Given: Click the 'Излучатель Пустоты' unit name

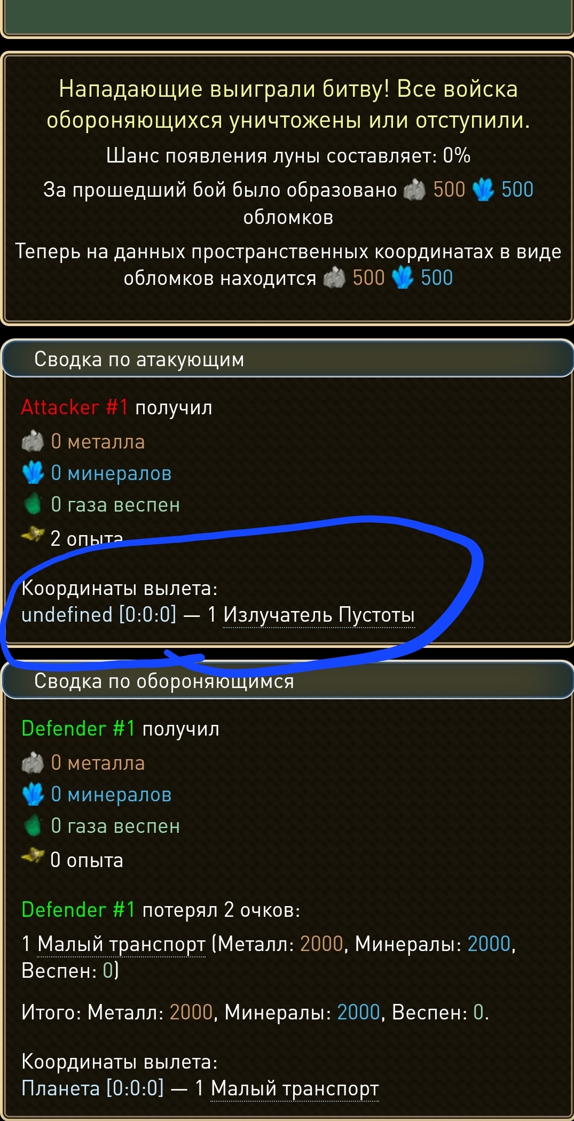Looking at the screenshot, I should pos(319,615).
